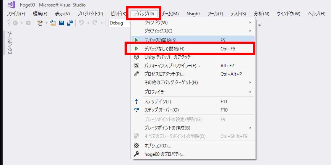Open the プロジェクト(P) menu
This screenshot has width=331, height=165.
click(x=90, y=14)
